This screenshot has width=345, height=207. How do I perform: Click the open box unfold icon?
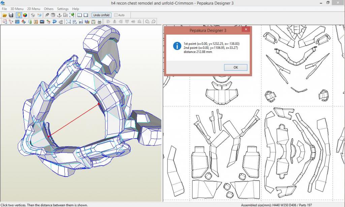tap(39, 15)
